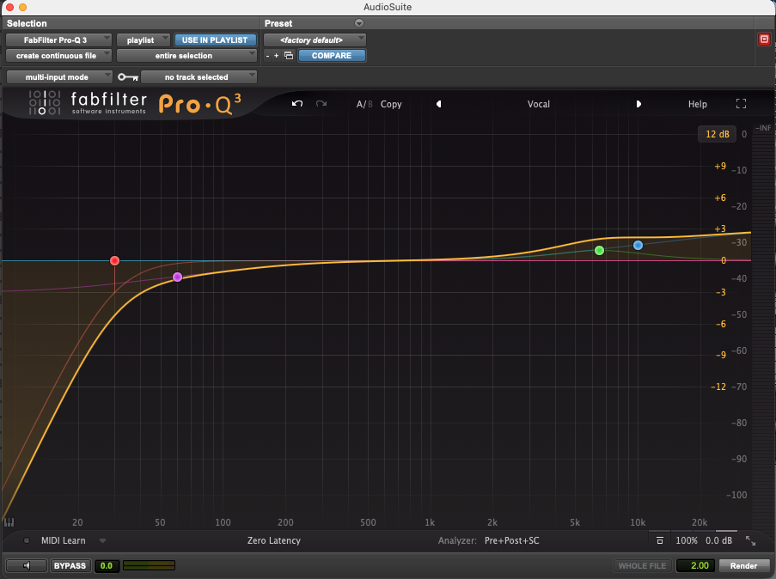This screenshot has height=579, width=776.
Task: Click the -12 gain scale label
Action: click(718, 387)
